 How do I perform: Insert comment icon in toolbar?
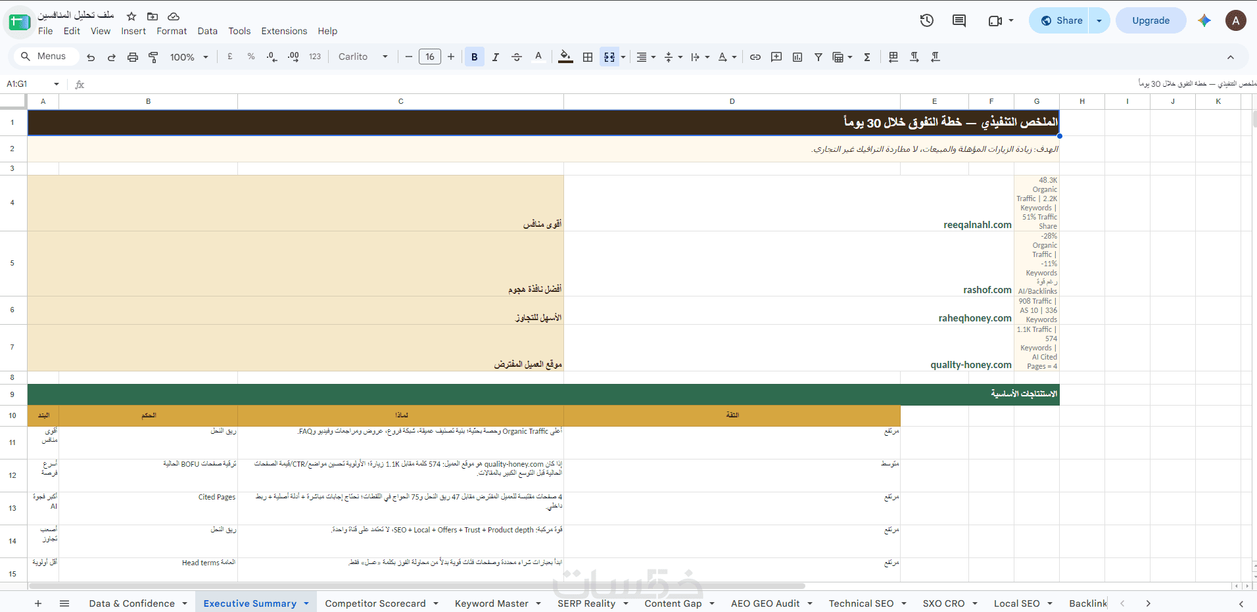776,57
